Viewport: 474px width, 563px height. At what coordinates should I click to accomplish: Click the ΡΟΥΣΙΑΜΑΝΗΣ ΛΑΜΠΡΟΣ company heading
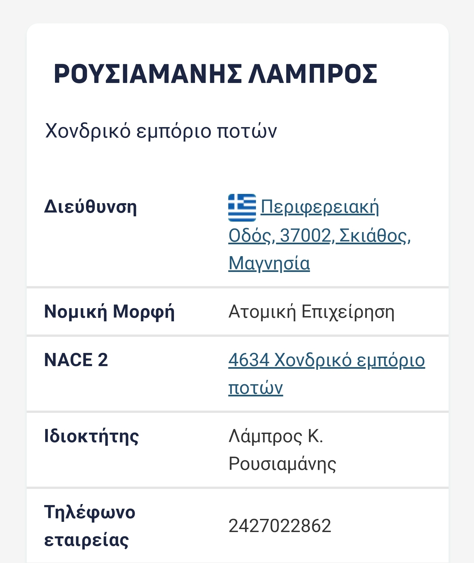[x=215, y=74]
